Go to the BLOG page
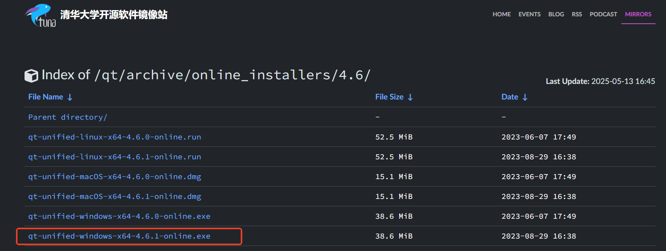This screenshot has width=666, height=251. pos(556,14)
